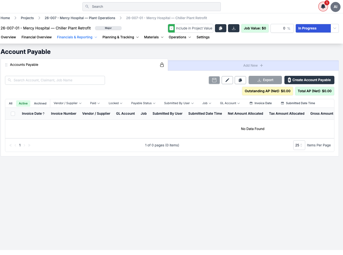Click the Major tag next to project title
The image size is (343, 255).
(108, 28)
